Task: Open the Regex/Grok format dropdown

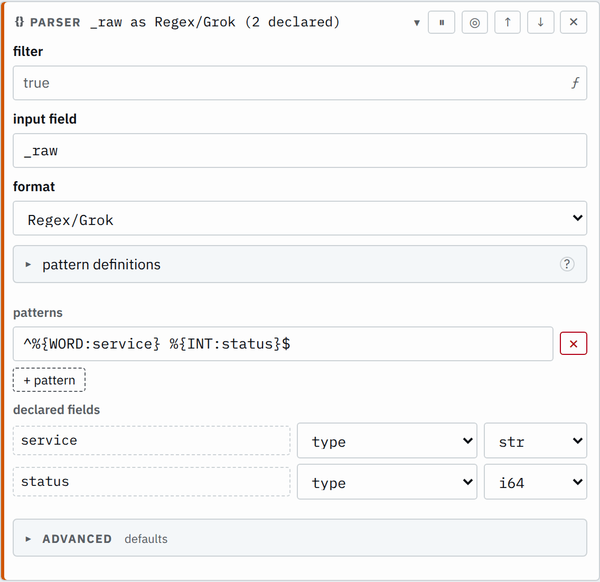Action: click(299, 218)
